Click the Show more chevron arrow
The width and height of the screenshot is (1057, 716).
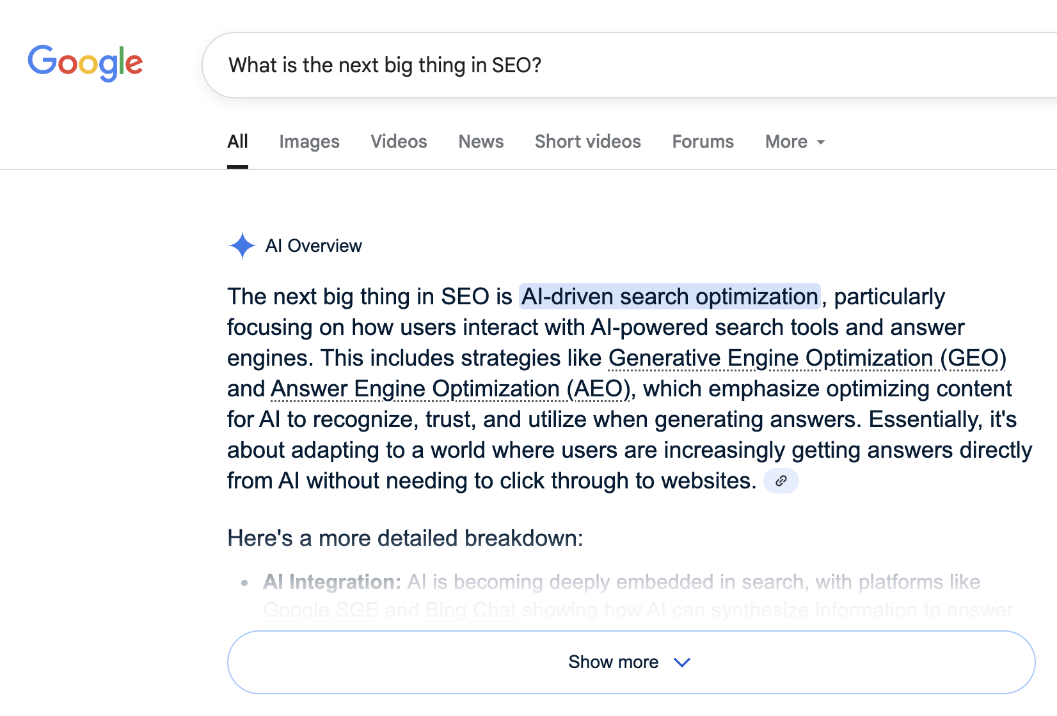click(x=683, y=662)
